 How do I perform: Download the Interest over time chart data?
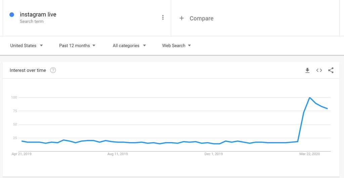307,70
